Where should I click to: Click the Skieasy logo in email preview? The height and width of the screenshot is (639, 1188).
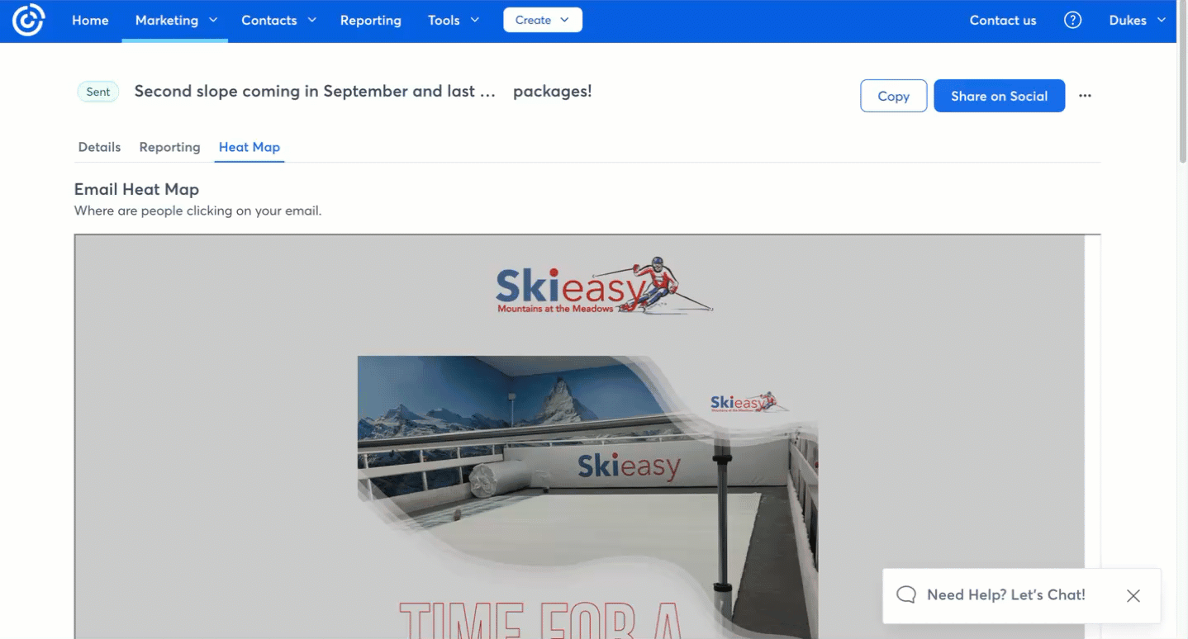click(604, 285)
